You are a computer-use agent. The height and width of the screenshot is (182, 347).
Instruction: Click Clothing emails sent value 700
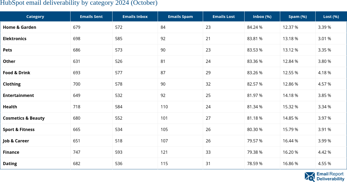point(77,84)
